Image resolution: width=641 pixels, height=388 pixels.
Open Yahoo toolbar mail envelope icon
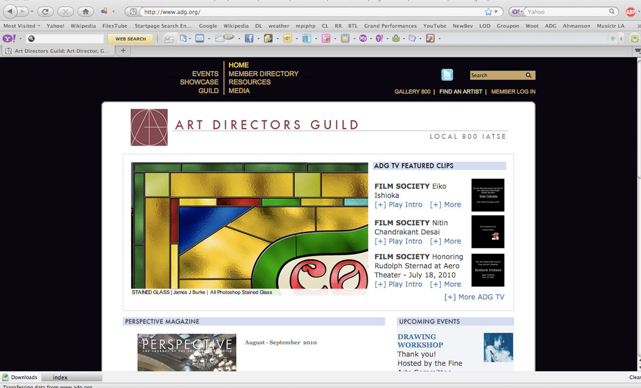pos(200,38)
